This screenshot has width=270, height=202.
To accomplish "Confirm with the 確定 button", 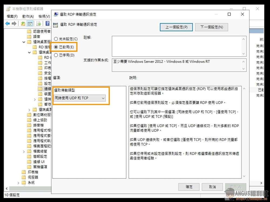I will (x=189, y=187).
